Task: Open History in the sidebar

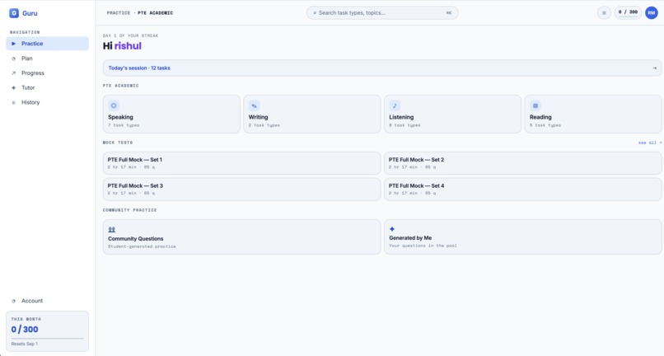Action: click(48, 102)
